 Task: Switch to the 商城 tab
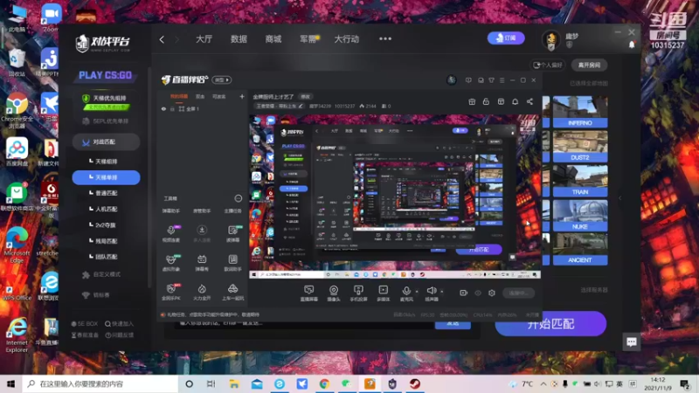(273, 39)
